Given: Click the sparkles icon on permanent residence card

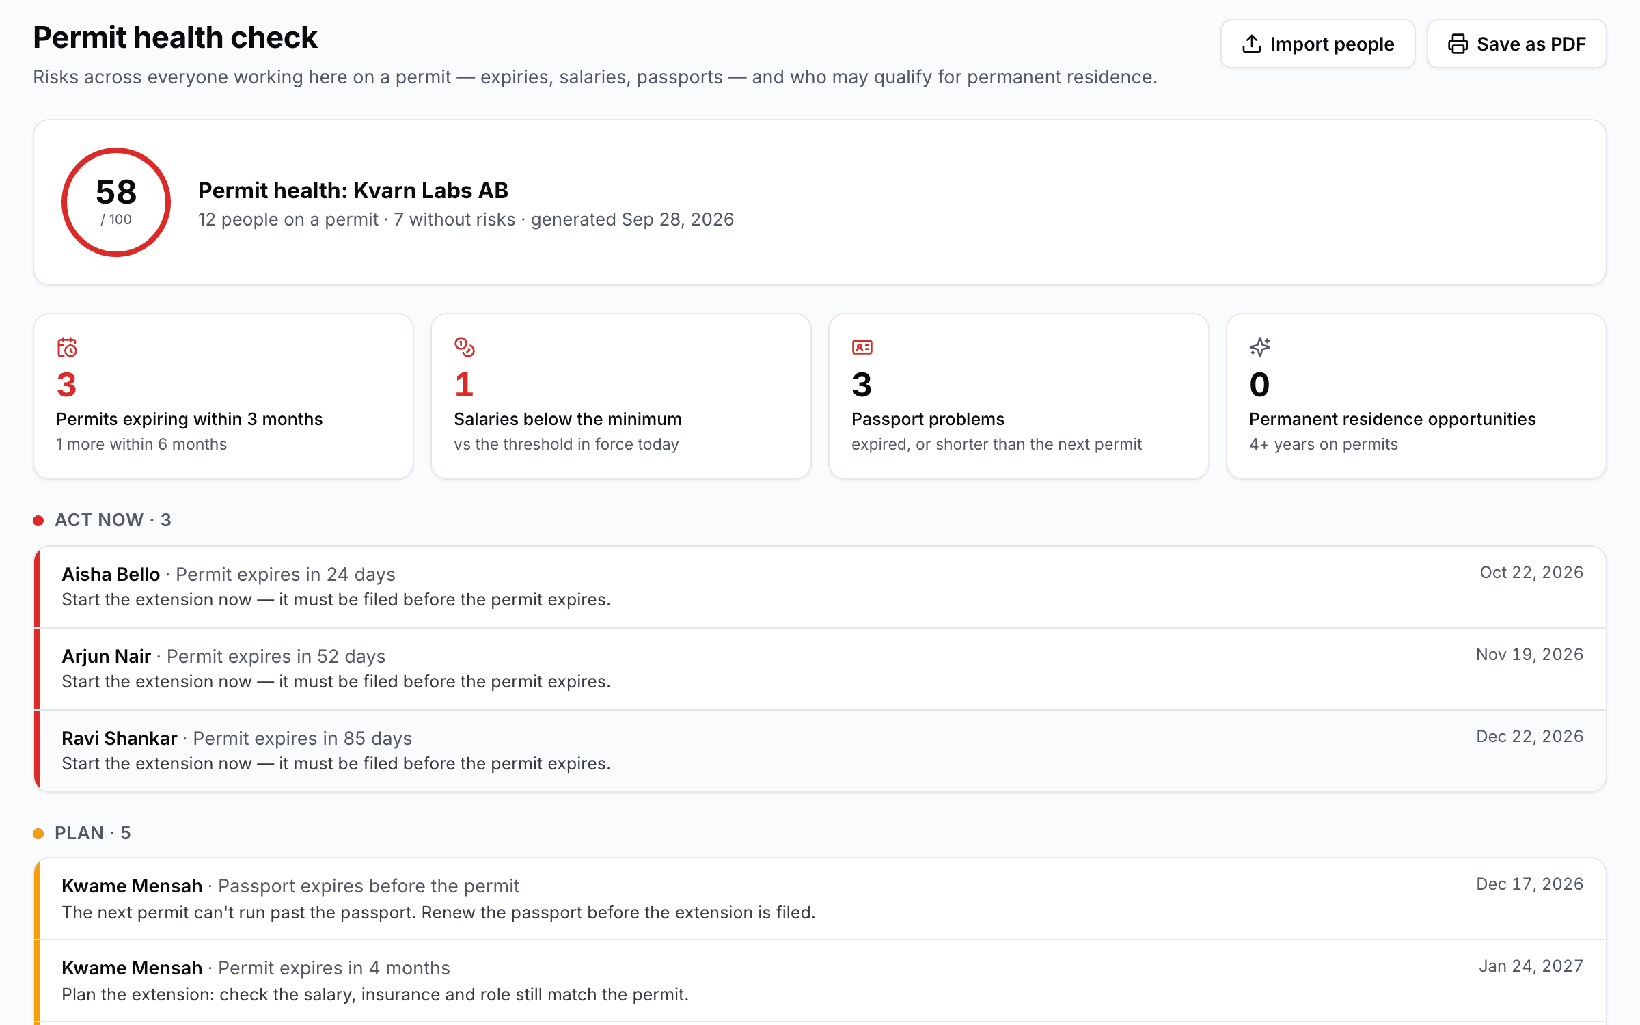Looking at the screenshot, I should click(x=1260, y=347).
